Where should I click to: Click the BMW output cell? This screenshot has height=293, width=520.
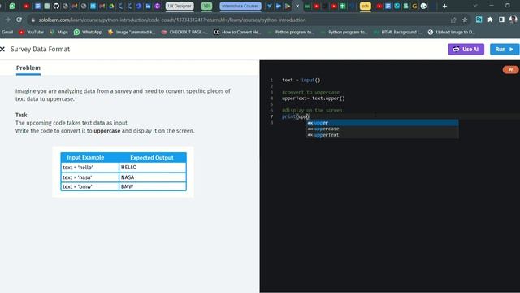(152, 186)
